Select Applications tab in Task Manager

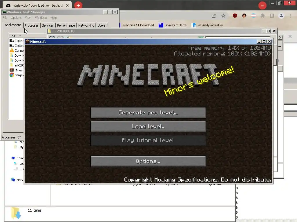(x=13, y=25)
